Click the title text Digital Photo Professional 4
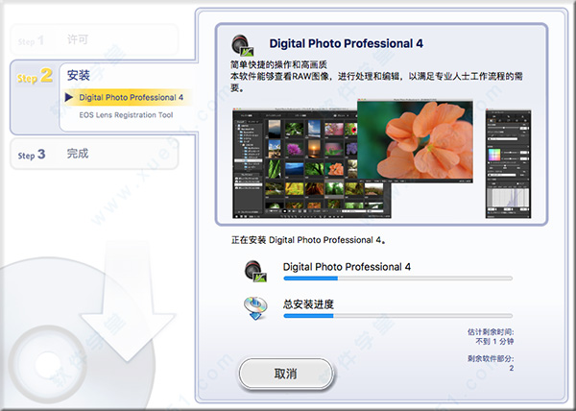Image resolution: width=576 pixels, height=411 pixels. tap(346, 44)
